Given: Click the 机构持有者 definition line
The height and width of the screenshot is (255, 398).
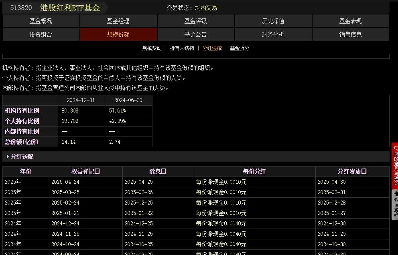Looking at the screenshot, I should (108, 68).
